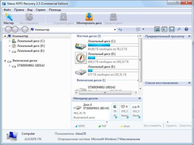194x145 pixels.
Task: Open help via the question mark icon
Action: [186, 29]
